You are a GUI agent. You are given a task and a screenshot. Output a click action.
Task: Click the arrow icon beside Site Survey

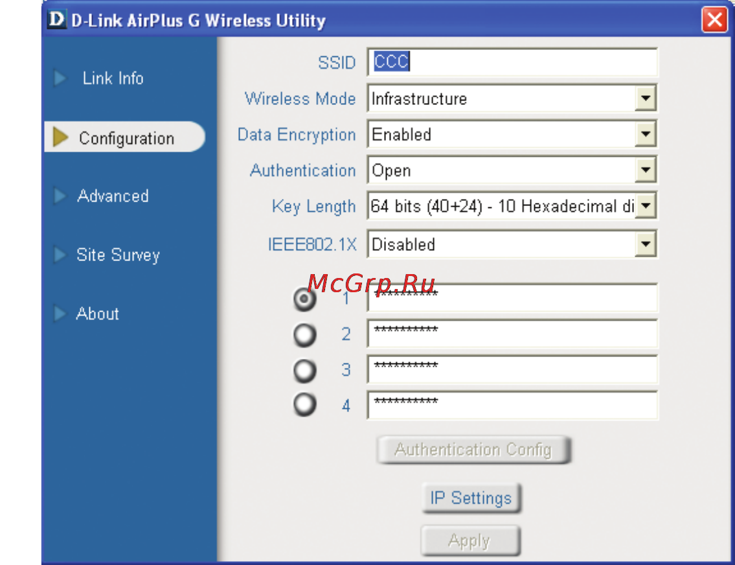(x=60, y=255)
